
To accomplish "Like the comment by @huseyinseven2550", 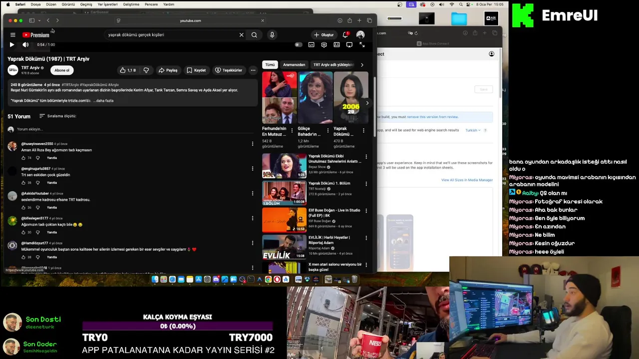I will coord(23,158).
